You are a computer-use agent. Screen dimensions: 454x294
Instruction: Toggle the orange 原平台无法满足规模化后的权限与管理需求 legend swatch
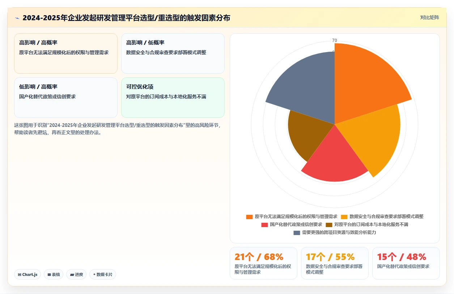249,217
